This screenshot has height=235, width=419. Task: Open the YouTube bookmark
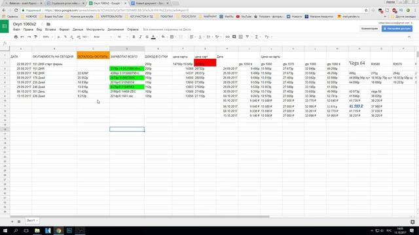click(x=244, y=16)
